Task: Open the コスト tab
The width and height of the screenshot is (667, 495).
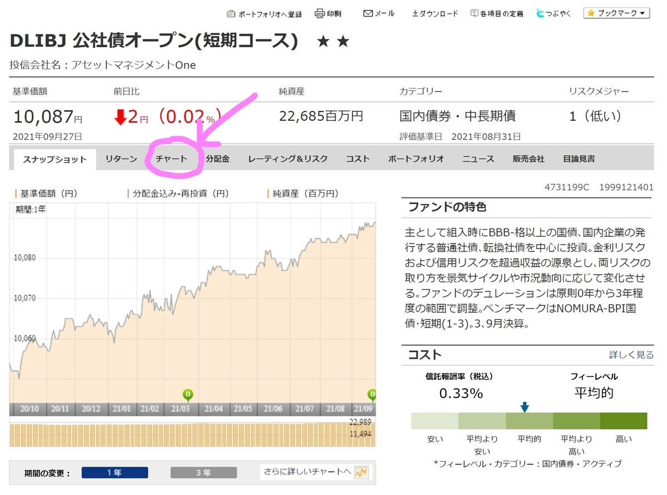Action: click(357, 159)
